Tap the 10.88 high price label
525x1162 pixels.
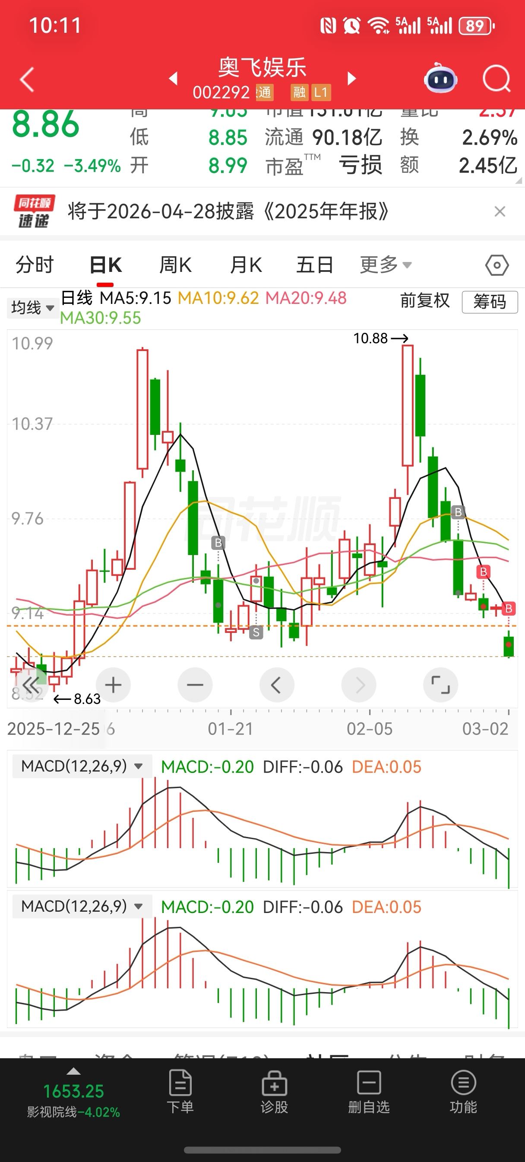(x=370, y=338)
